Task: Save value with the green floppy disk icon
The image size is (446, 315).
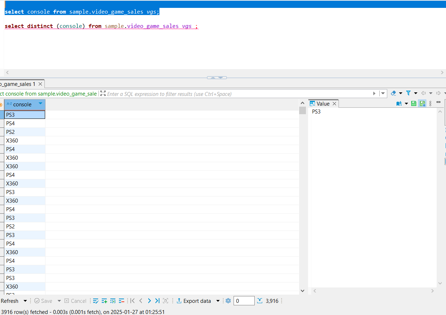Action: coord(414,103)
